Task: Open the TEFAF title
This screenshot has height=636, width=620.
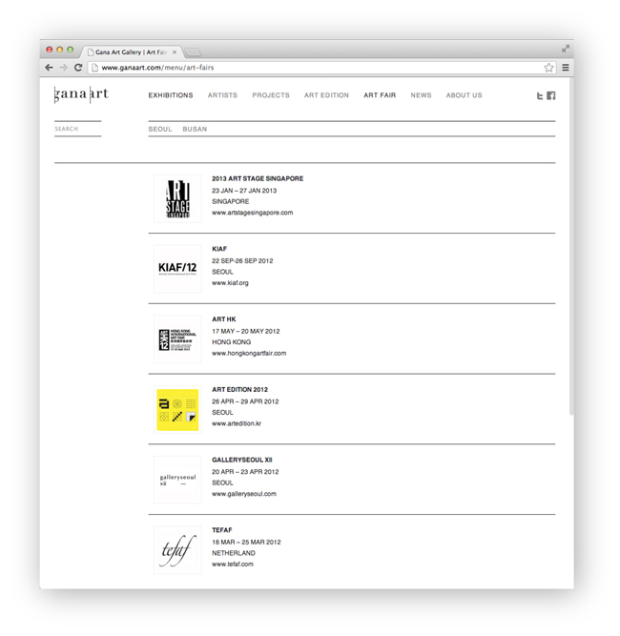Action: 222,530
